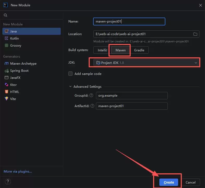
Task: Choose the Vite generator
Action: click(x=32, y=99)
